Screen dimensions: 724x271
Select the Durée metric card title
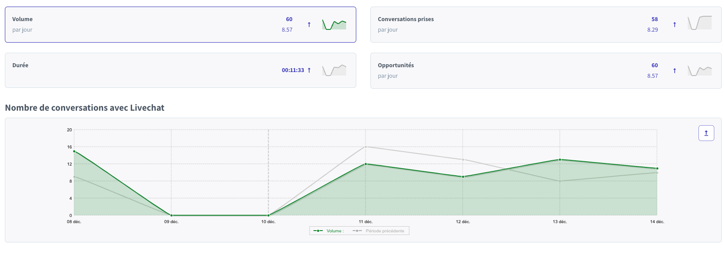pyautogui.click(x=20, y=65)
